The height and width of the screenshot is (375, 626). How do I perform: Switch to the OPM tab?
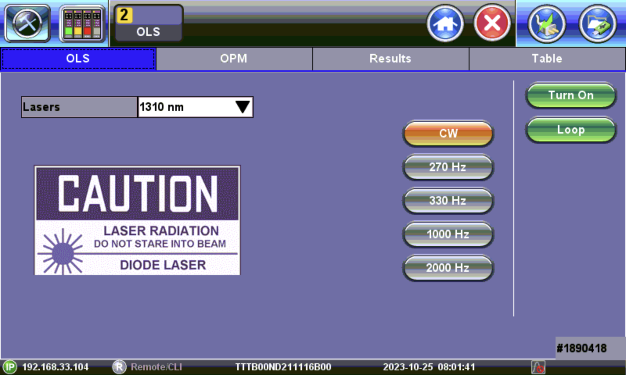[234, 59]
